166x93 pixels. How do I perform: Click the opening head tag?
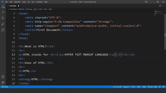click(23, 13)
